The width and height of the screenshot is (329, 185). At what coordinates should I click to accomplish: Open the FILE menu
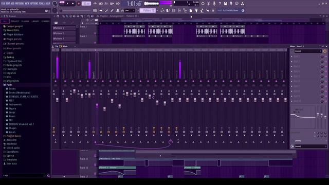click(x=3, y=4)
